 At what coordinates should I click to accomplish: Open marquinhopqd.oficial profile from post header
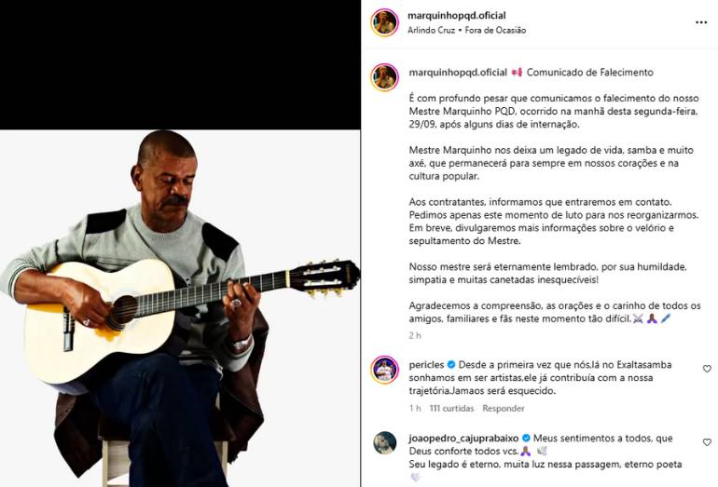pyautogui.click(x=457, y=16)
